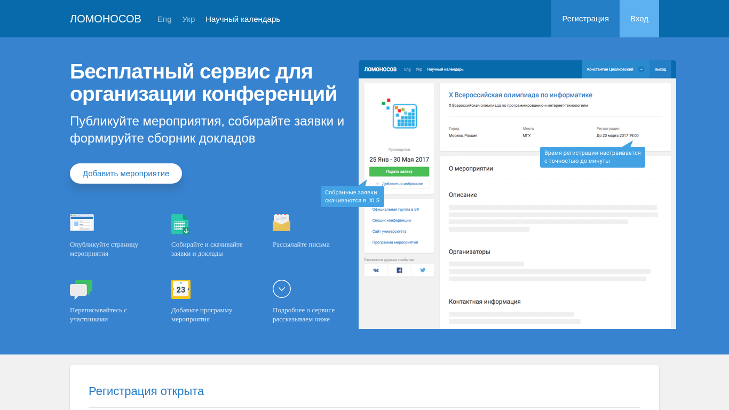The image size is (729, 410).
Task: Switch language to Укр
Action: tap(188, 19)
